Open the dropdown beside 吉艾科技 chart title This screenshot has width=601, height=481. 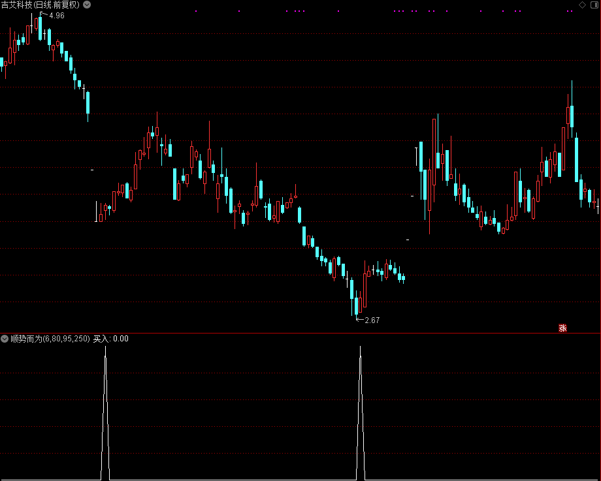point(87,5)
